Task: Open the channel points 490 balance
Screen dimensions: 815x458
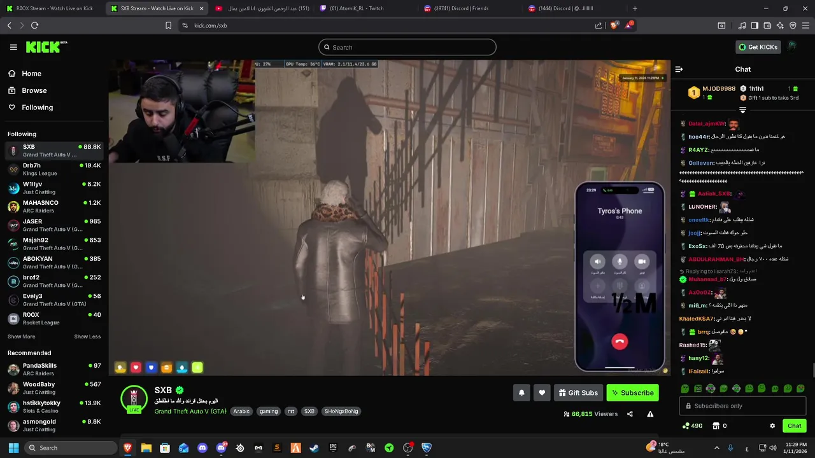Action: click(x=691, y=426)
